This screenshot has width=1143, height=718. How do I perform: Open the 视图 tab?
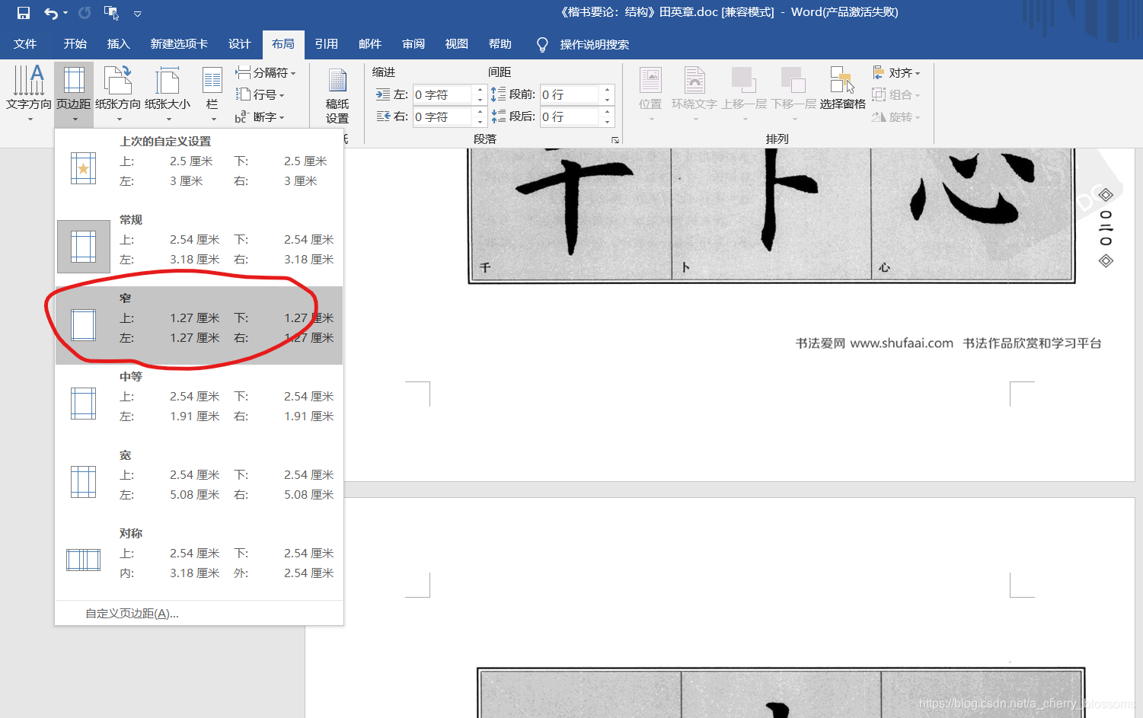456,44
